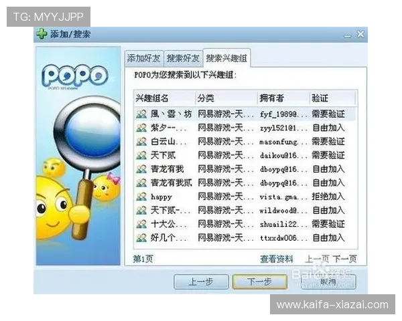Viewport: 402px width, 321px height.
Task: Click 自由加入 in the 好几个 row
Action: [328, 238]
